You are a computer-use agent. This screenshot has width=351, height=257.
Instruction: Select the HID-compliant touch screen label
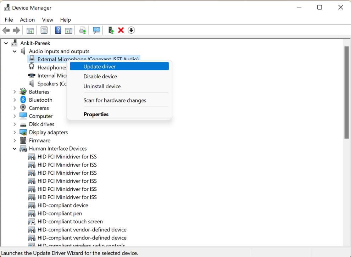(70, 222)
